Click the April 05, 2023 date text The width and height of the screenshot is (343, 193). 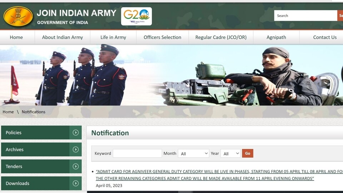tap(109, 185)
